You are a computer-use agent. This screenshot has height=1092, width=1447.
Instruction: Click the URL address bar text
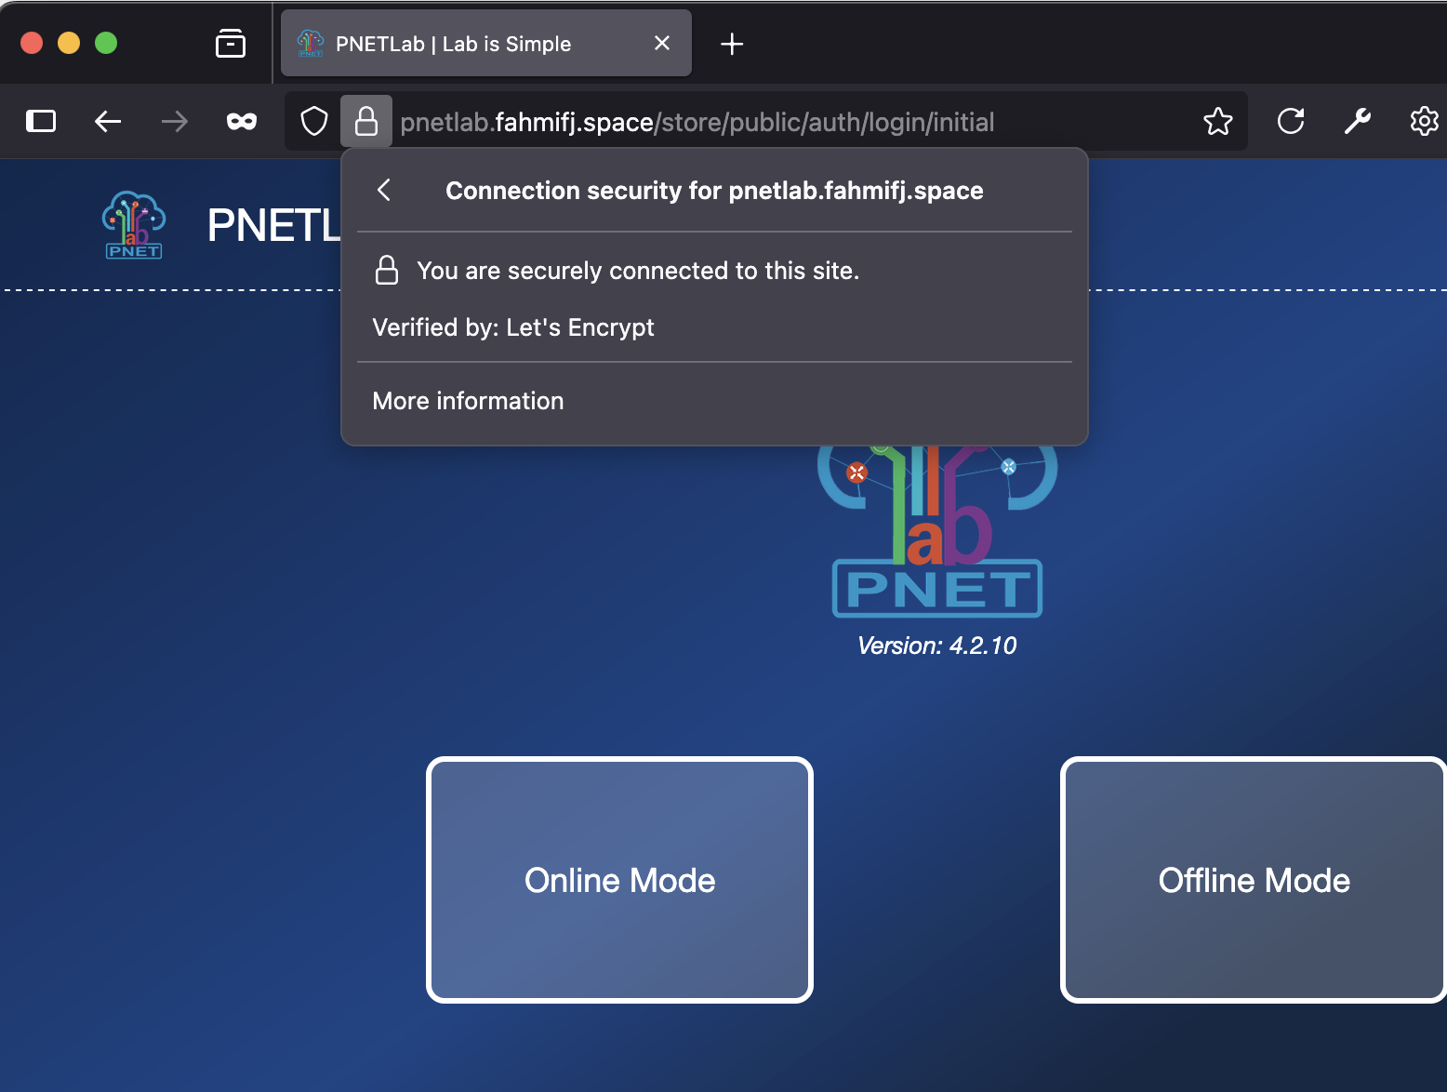(x=697, y=122)
